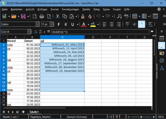
Task: Add a new sheet with plus button
Action: click(x=23, y=112)
